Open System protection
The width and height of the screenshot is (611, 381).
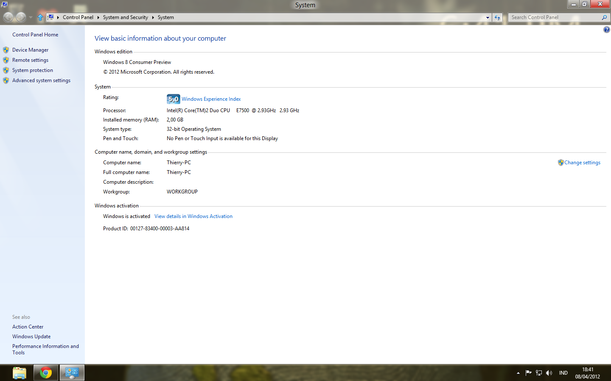[33, 70]
